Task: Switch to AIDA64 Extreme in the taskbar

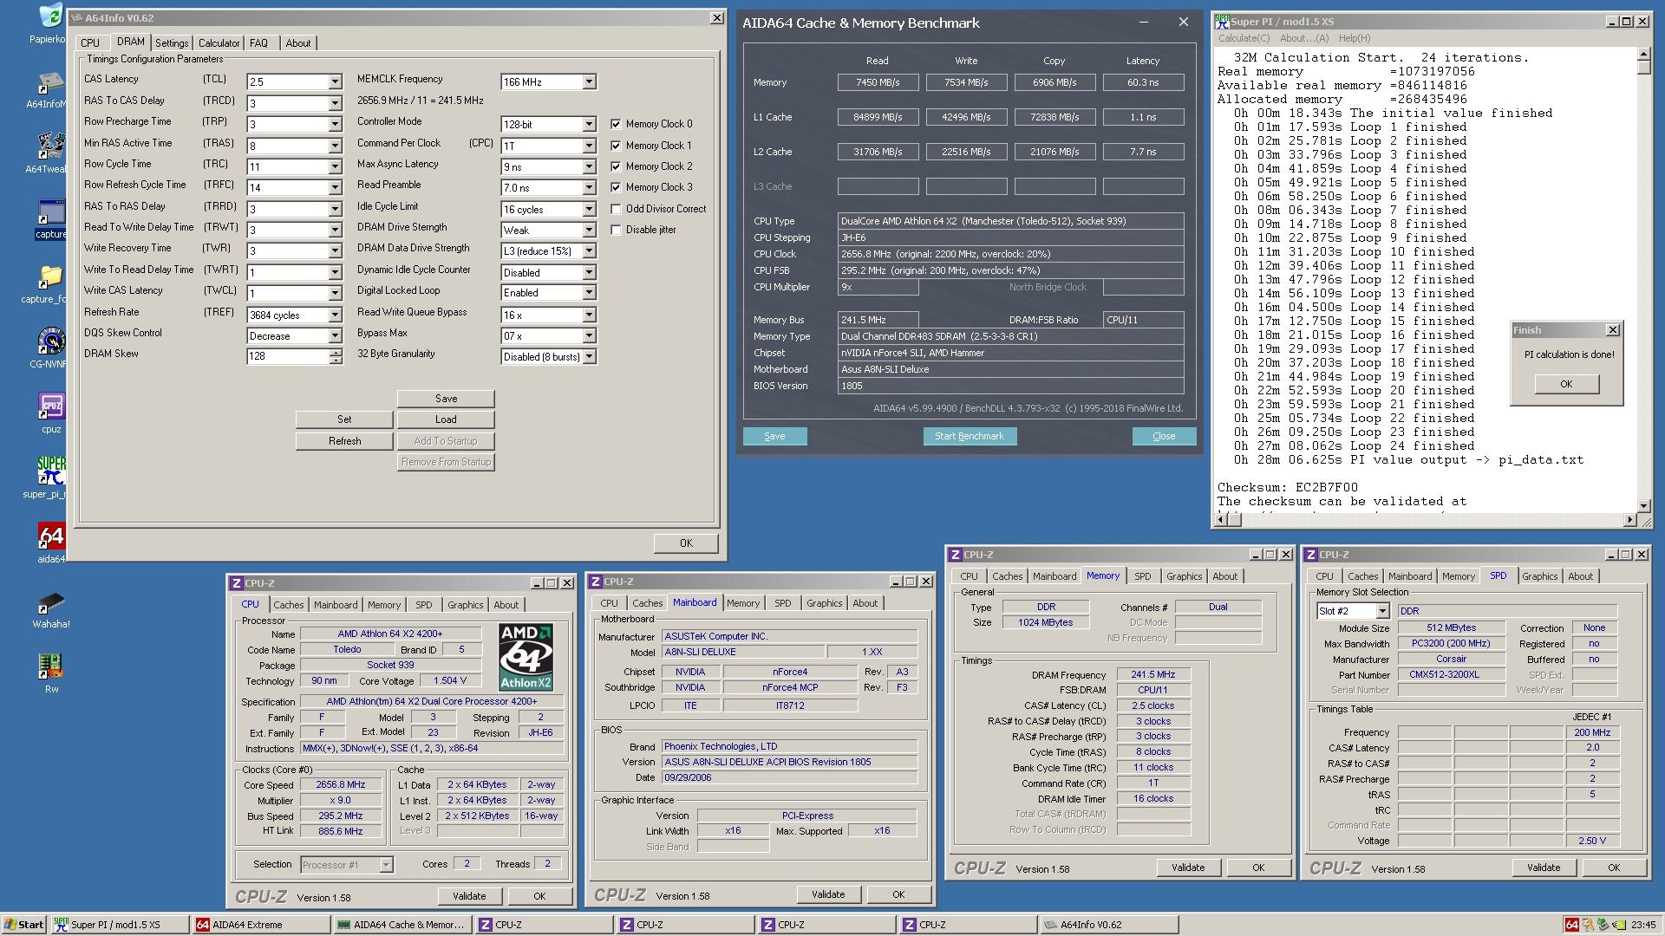Action: (x=260, y=925)
